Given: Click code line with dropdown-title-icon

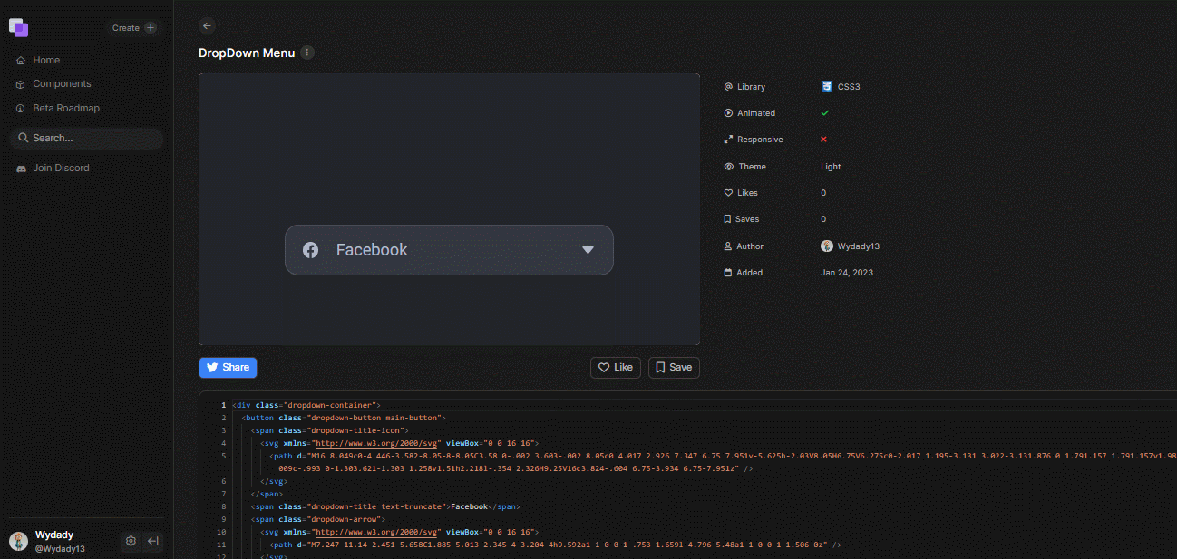Looking at the screenshot, I should (x=330, y=430).
